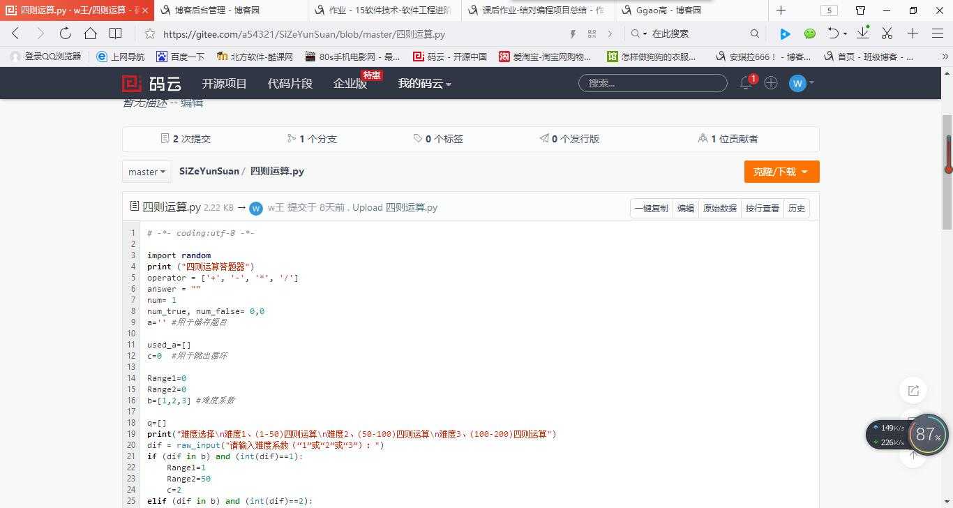
Task: Go back with the browser back arrow
Action: tap(15, 33)
